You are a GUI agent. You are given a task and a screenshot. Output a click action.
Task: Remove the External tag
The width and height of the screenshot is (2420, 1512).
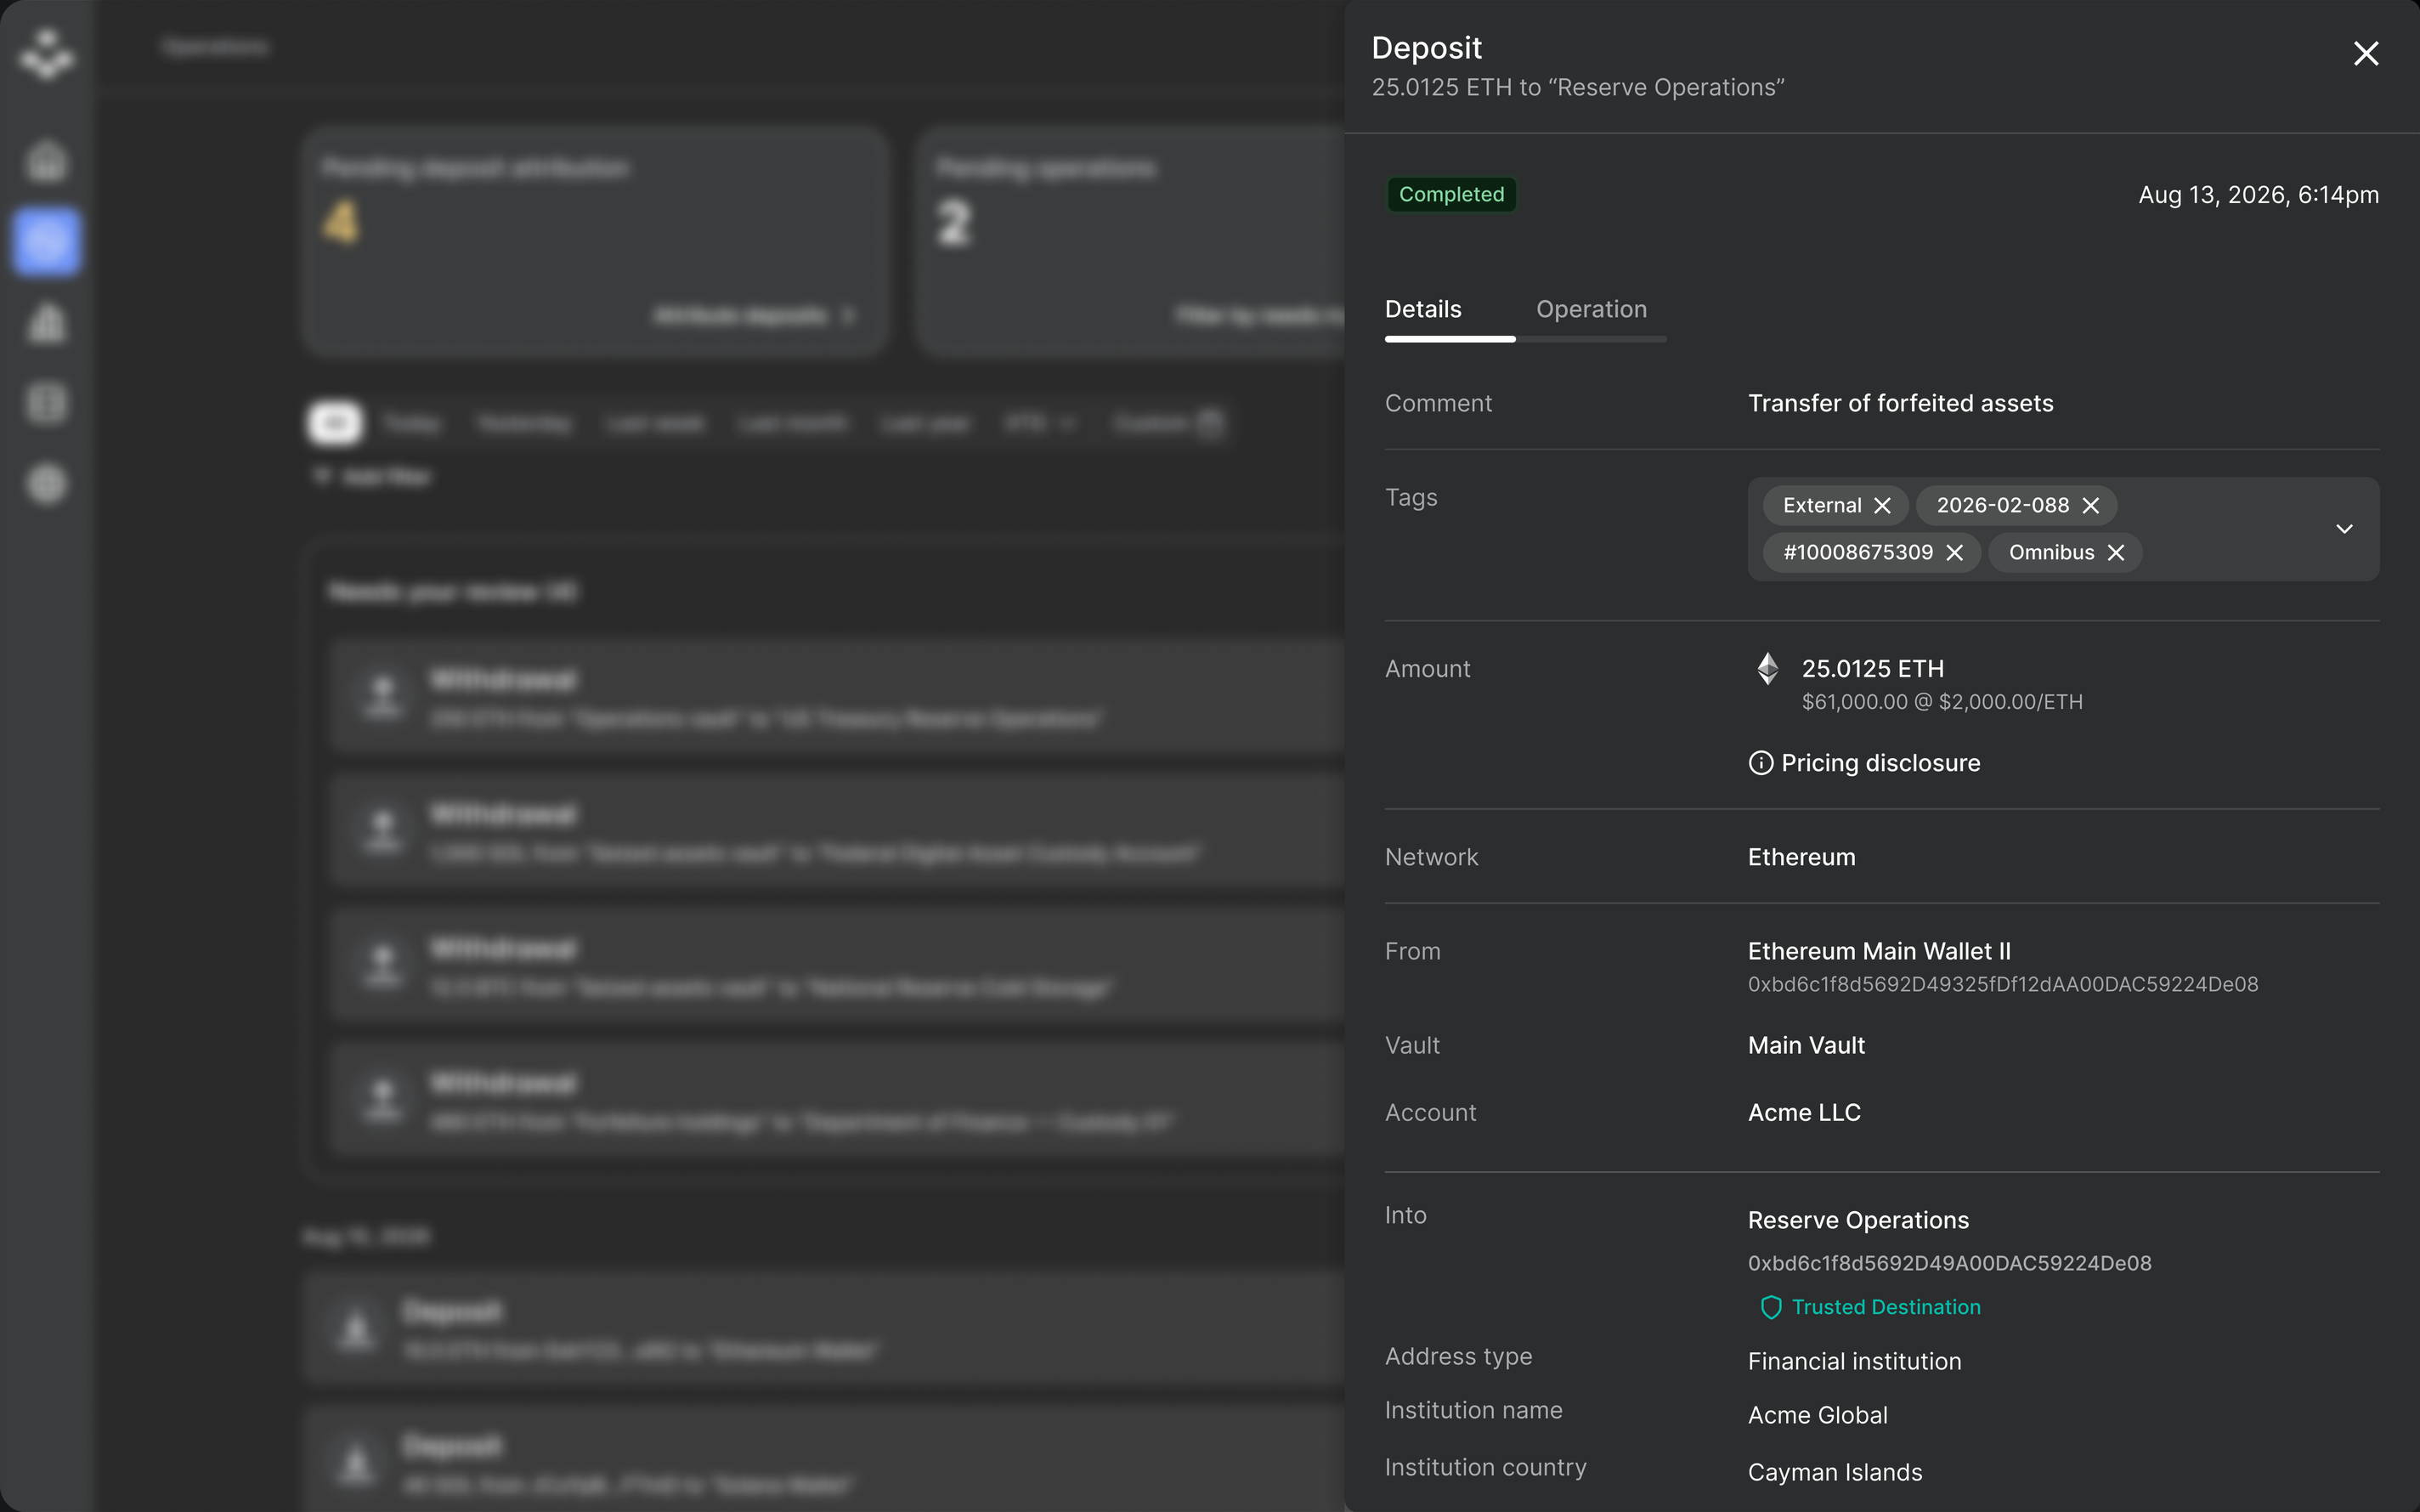1882,505
